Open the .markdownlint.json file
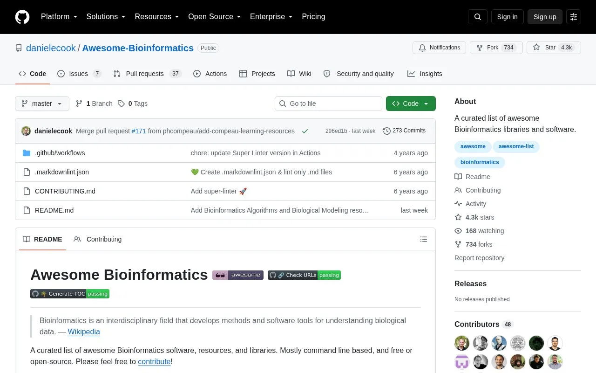596x373 pixels. click(x=62, y=172)
